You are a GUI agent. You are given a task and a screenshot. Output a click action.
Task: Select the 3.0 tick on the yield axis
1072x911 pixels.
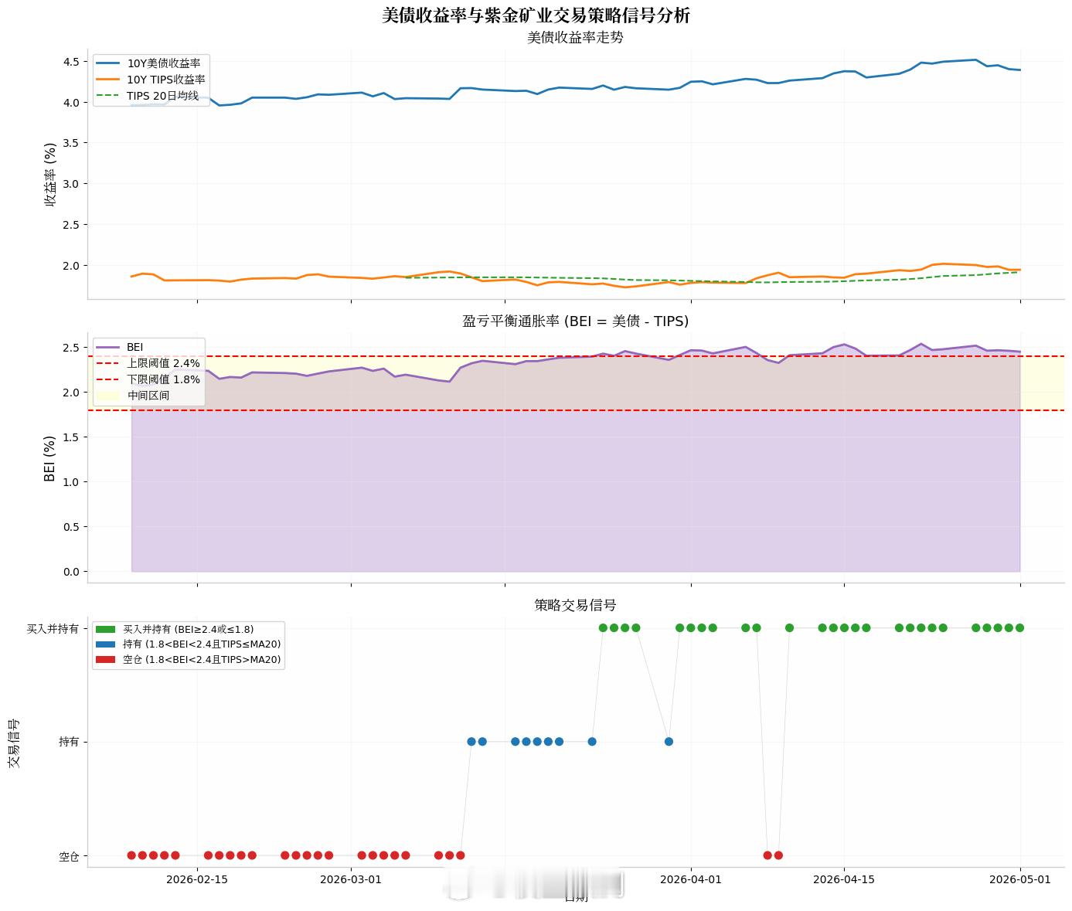[70, 184]
